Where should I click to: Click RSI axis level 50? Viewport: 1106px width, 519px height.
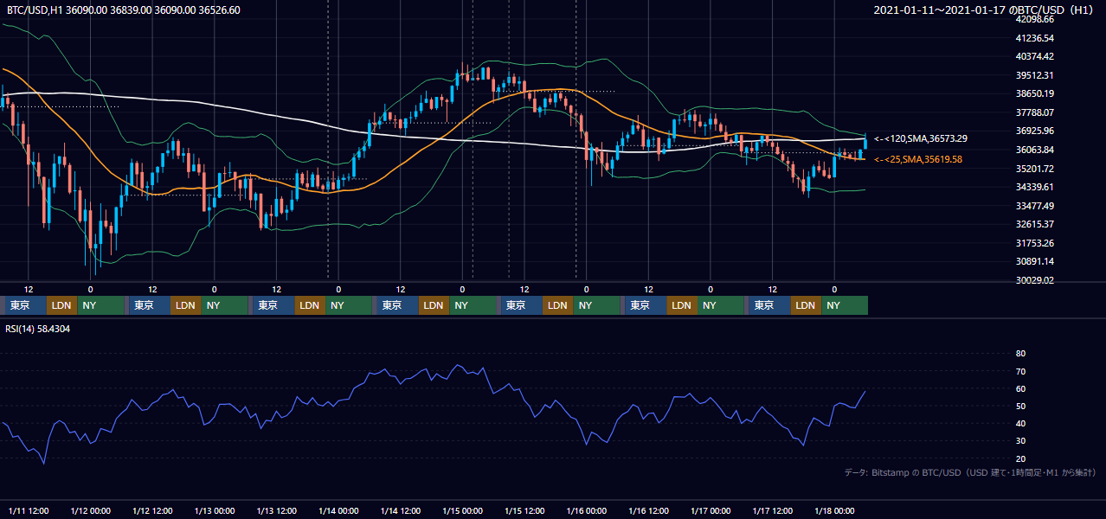click(x=1020, y=406)
